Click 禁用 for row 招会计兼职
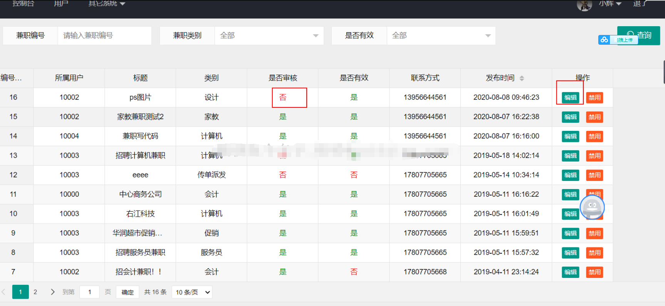The height and width of the screenshot is (306, 665). 594,272
